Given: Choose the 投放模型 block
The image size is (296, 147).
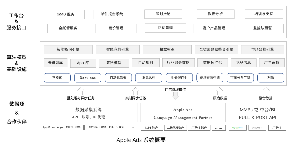Looking at the screenshot, I should coord(167,50).
